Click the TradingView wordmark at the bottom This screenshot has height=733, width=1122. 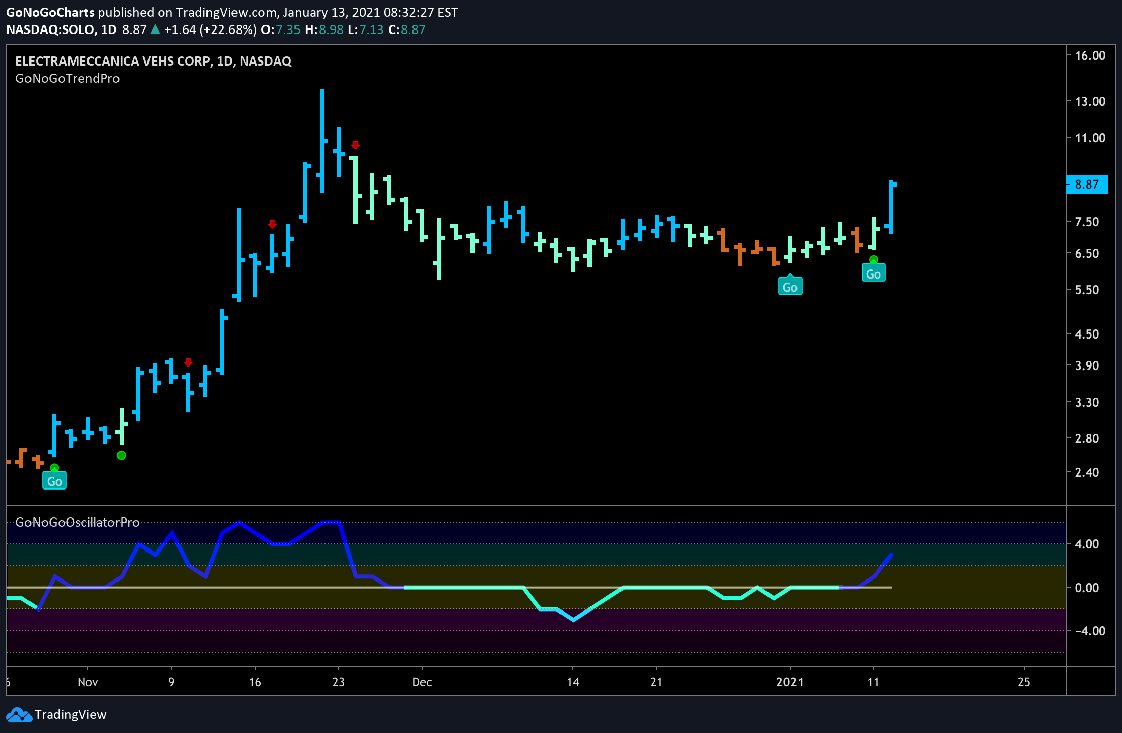coord(71,715)
